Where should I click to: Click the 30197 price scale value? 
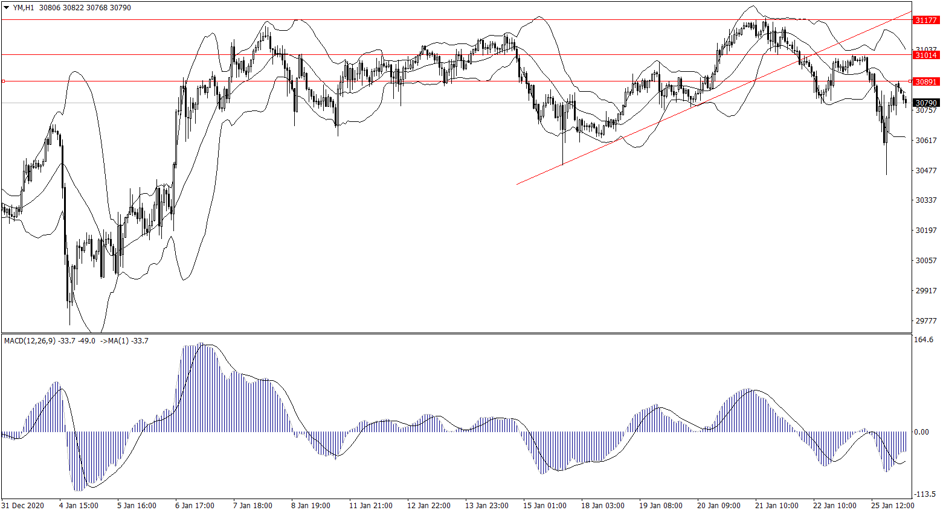coord(926,230)
